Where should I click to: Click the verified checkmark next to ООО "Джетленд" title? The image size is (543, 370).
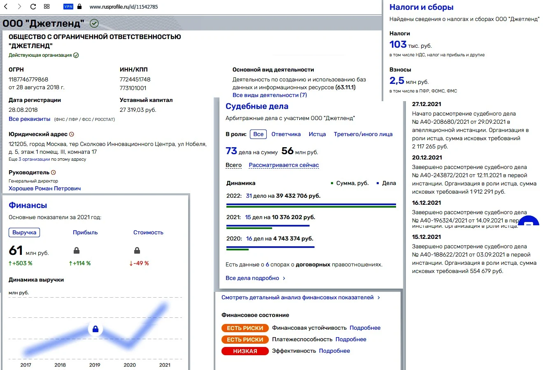point(94,23)
